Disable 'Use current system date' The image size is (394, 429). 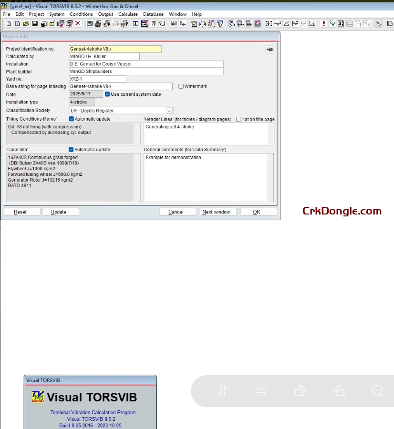pos(107,94)
